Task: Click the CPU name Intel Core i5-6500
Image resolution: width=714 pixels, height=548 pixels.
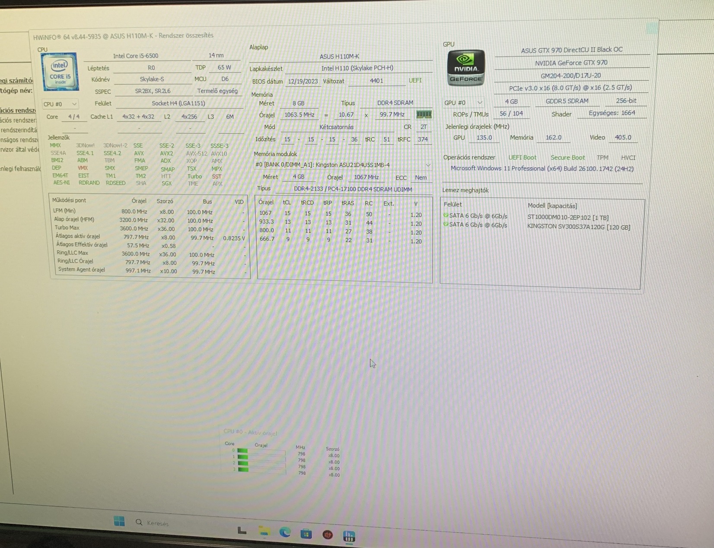Action: tap(136, 56)
